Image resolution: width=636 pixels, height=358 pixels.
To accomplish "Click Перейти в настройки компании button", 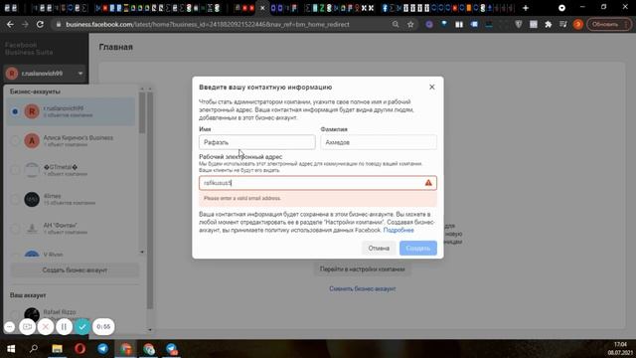I will [362, 269].
